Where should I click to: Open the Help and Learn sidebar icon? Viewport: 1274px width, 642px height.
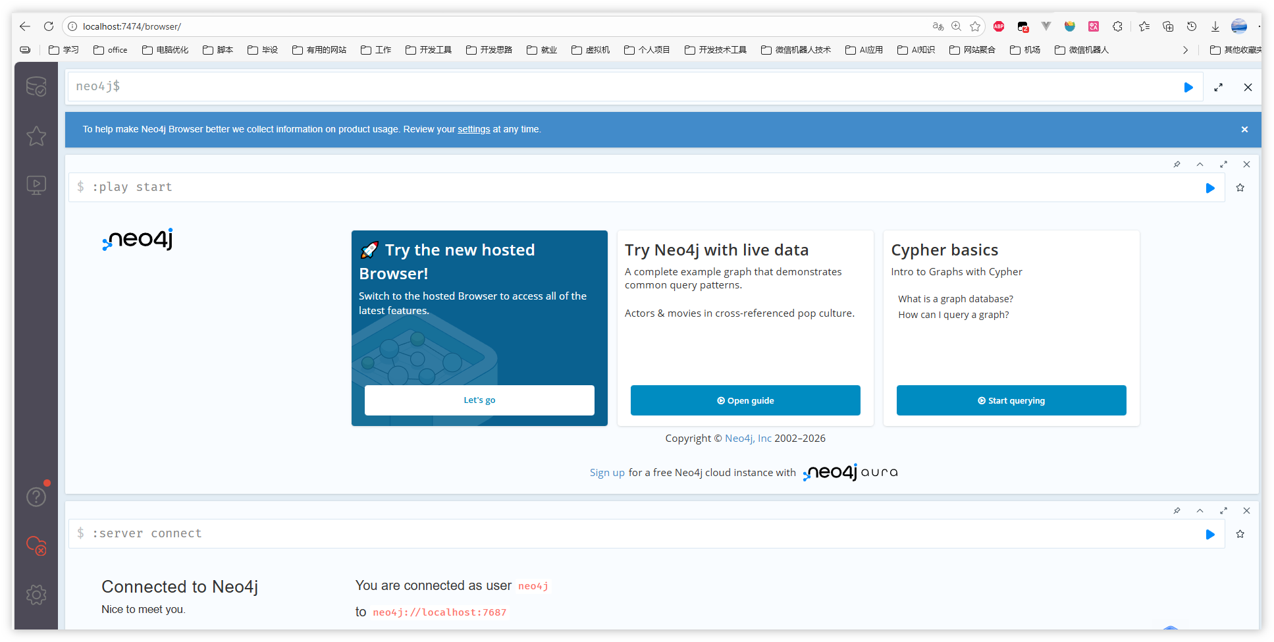point(36,496)
